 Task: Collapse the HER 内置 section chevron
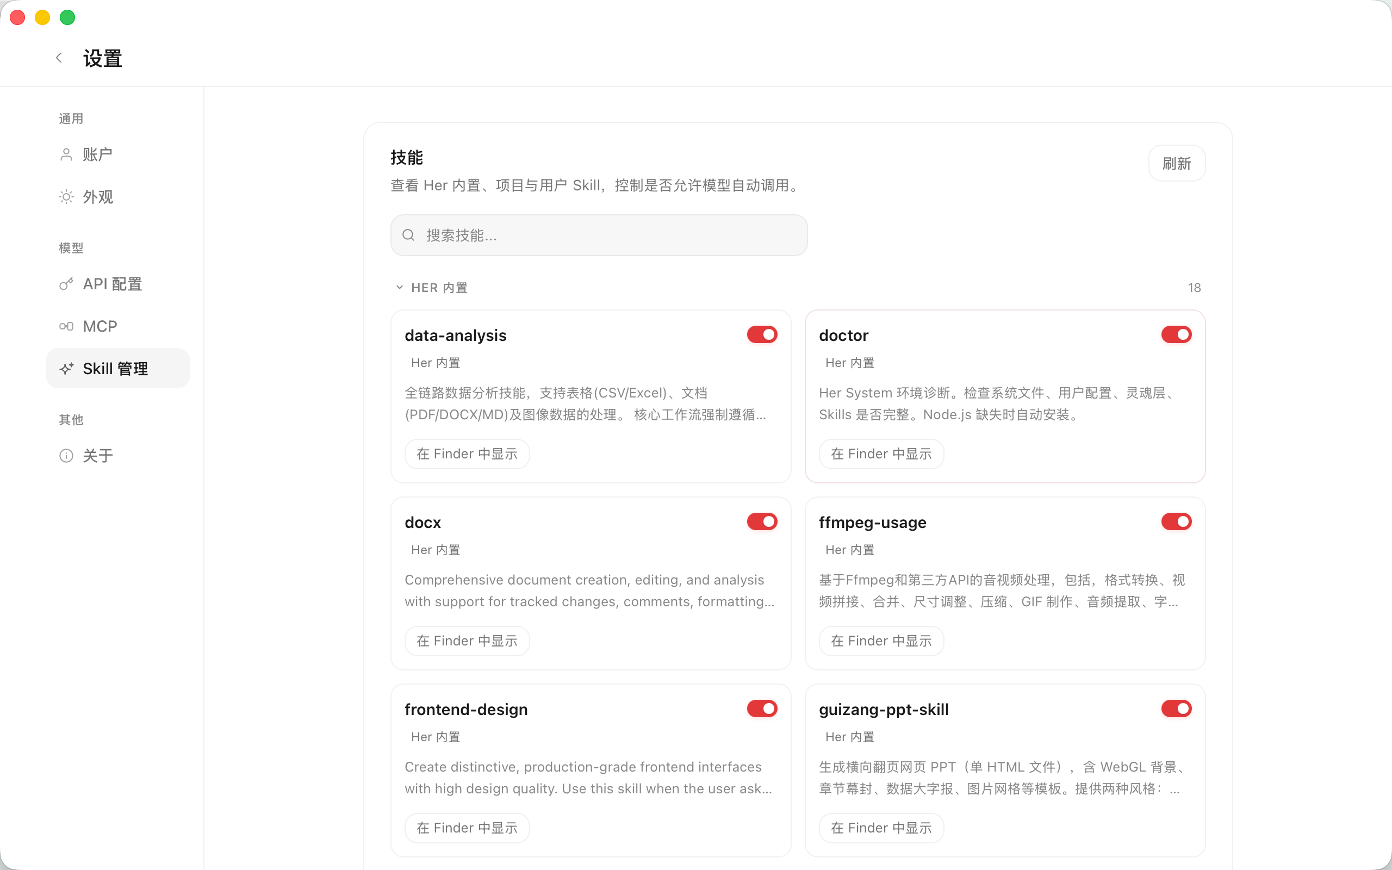tap(399, 287)
